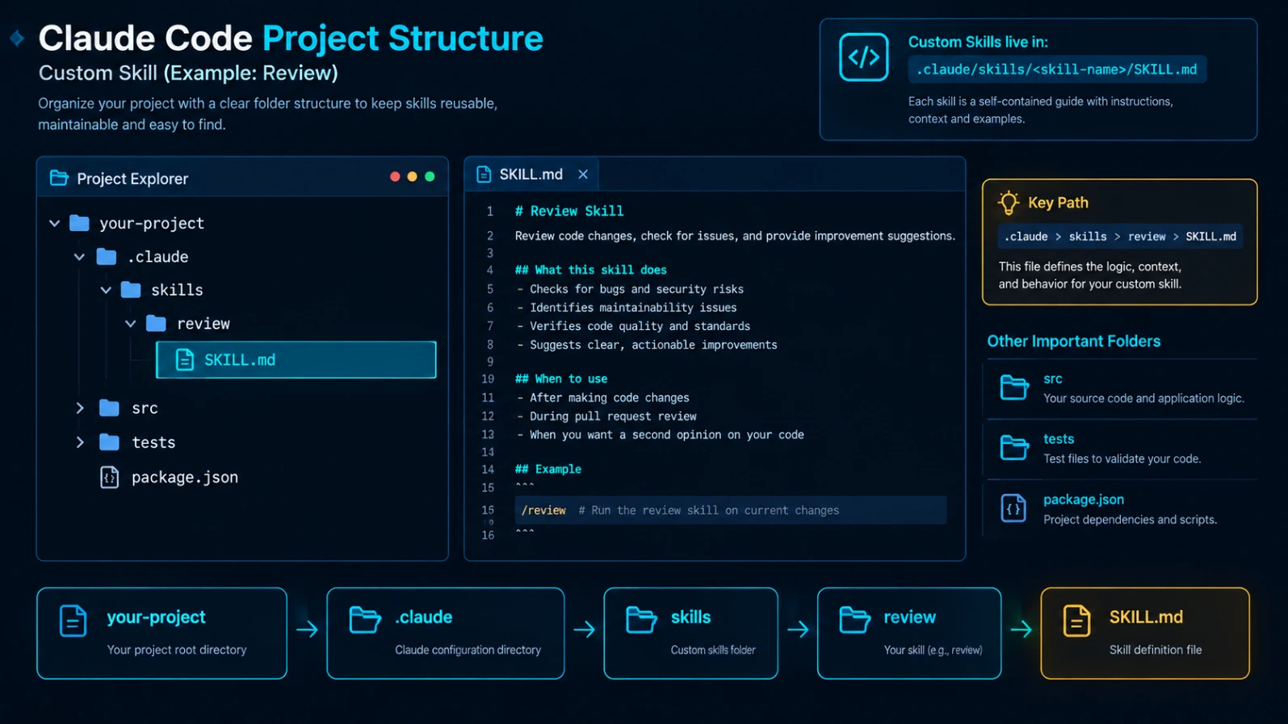Click the src folder icon under Other Important Folders
This screenshot has width=1288, height=724.
pyautogui.click(x=1014, y=387)
